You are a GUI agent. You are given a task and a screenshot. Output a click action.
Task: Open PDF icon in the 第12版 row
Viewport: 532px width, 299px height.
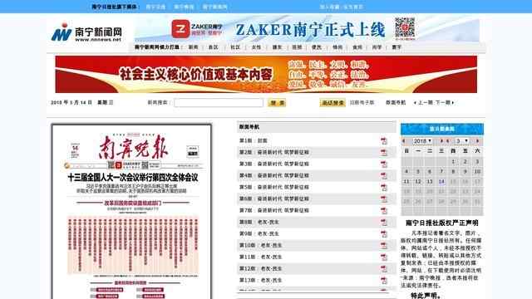(384, 269)
